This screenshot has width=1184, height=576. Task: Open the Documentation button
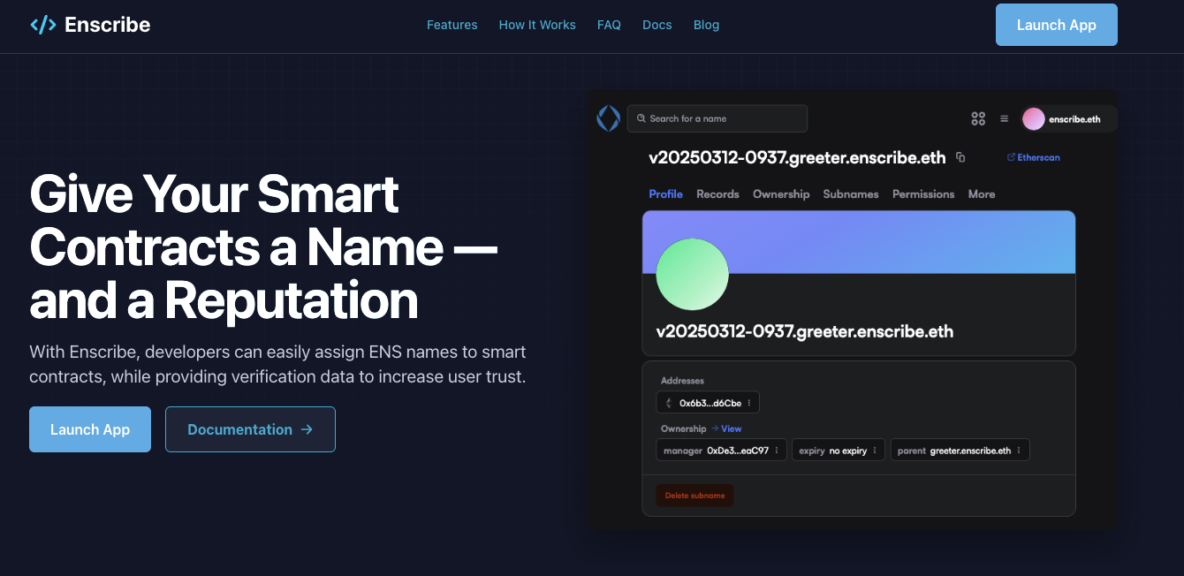(250, 429)
